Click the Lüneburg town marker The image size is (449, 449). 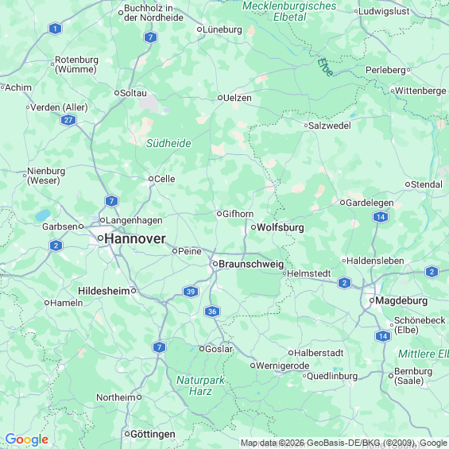click(199, 29)
